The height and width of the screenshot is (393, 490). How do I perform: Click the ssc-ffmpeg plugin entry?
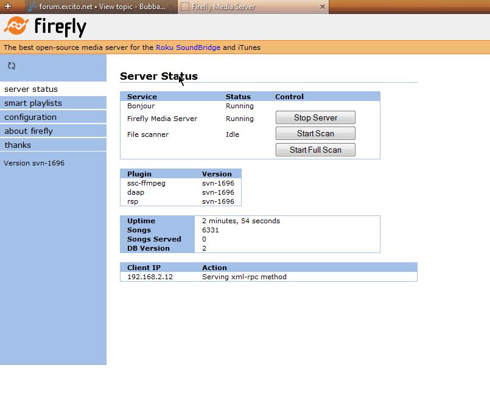[145, 183]
